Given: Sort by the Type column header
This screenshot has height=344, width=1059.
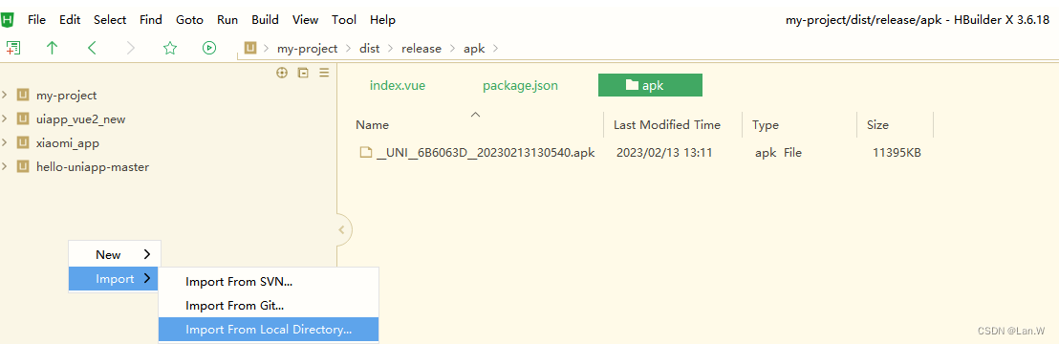Looking at the screenshot, I should (x=766, y=125).
